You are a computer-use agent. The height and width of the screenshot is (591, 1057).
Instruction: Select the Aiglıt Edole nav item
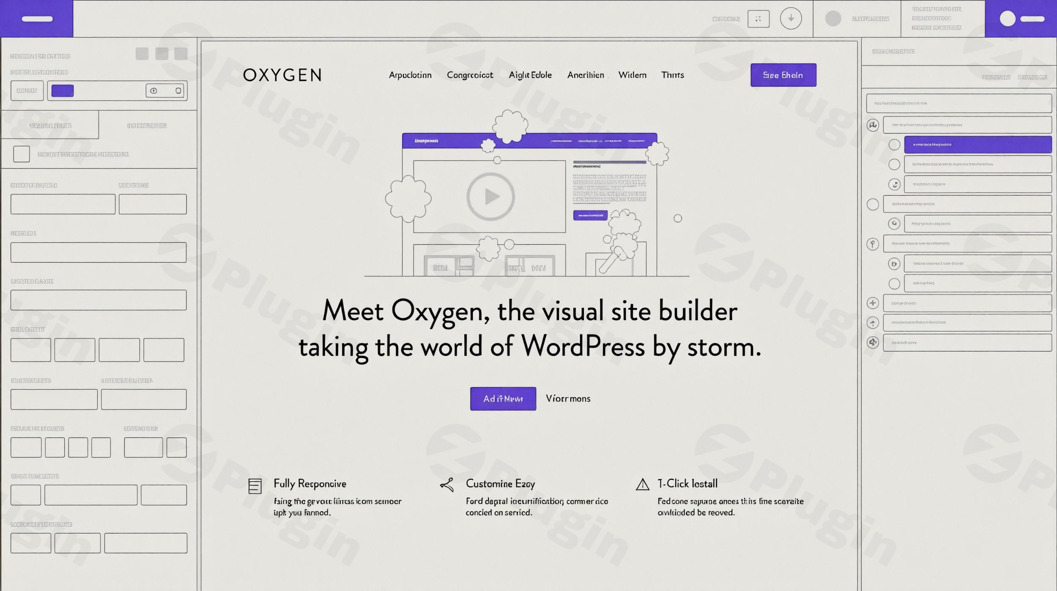click(x=530, y=75)
